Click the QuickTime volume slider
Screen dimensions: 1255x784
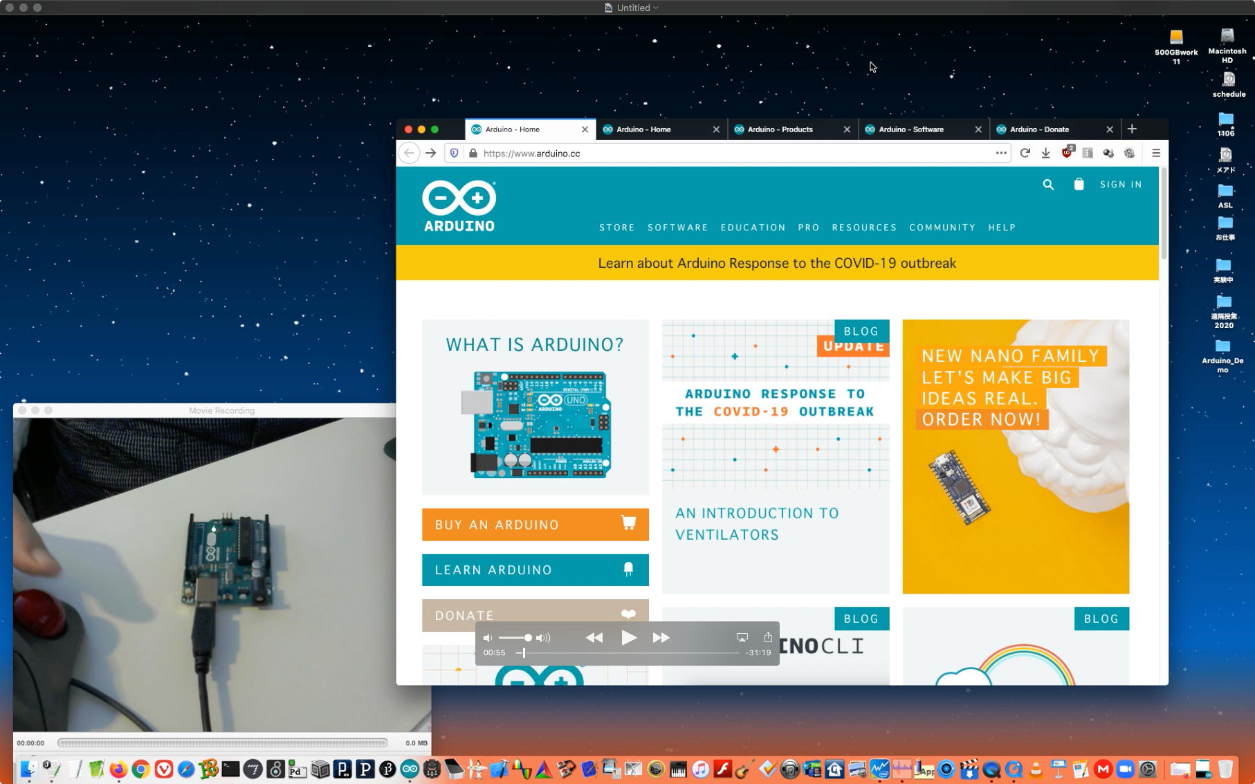click(515, 637)
